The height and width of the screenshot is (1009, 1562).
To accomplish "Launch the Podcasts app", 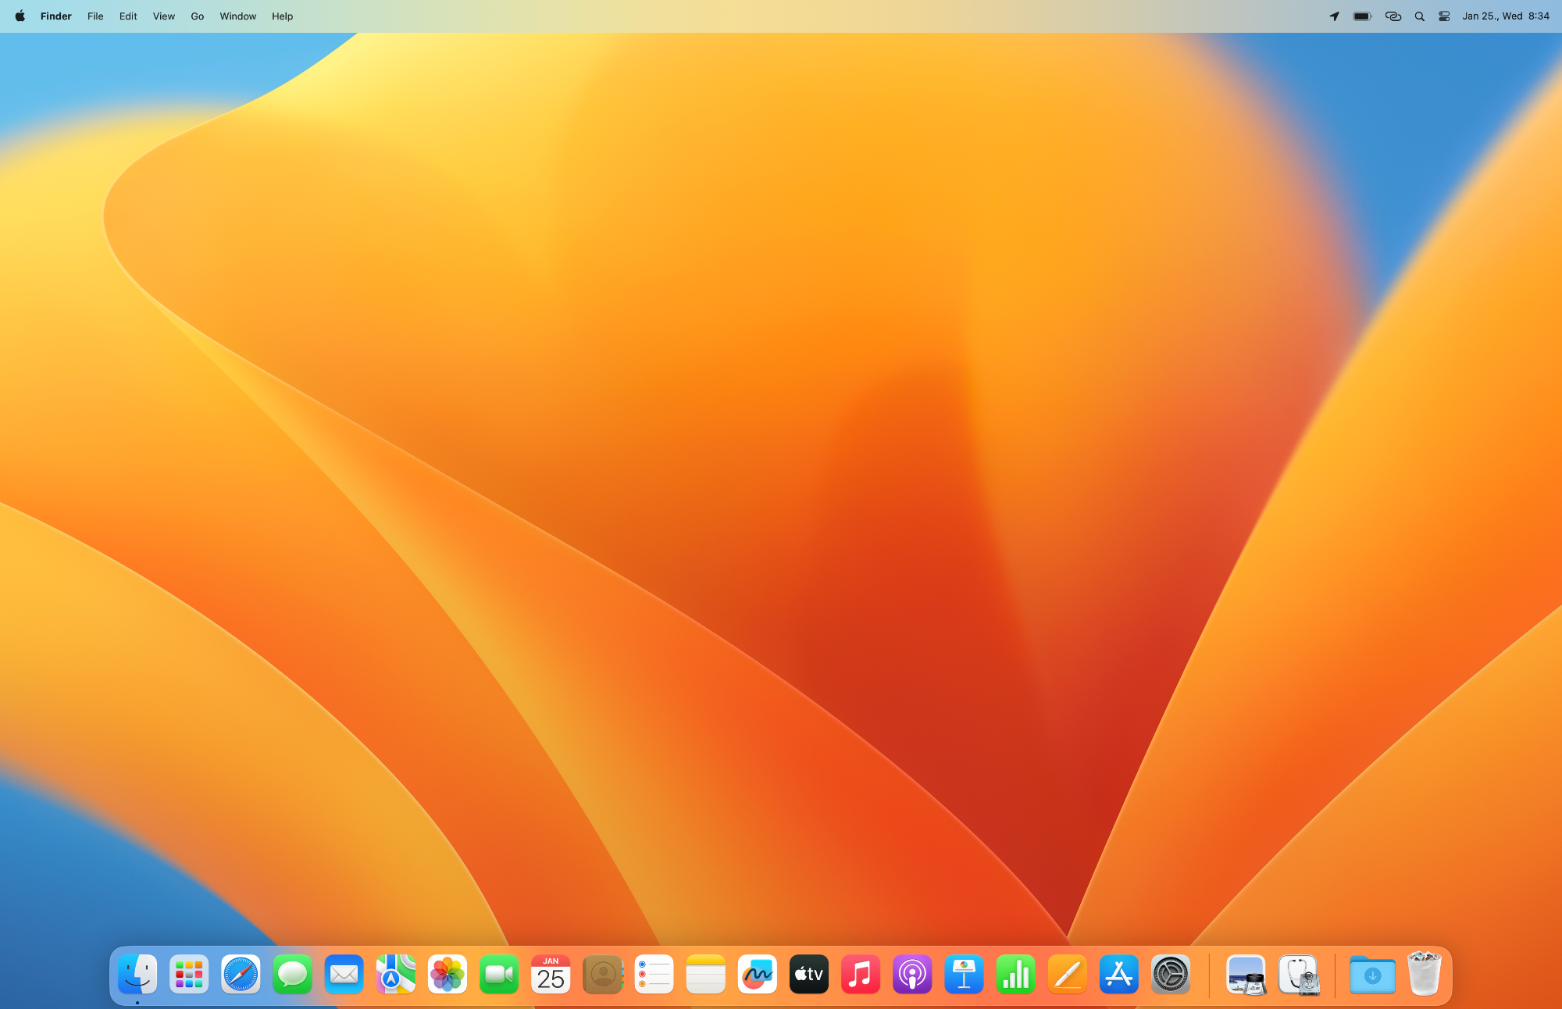I will (x=911, y=974).
